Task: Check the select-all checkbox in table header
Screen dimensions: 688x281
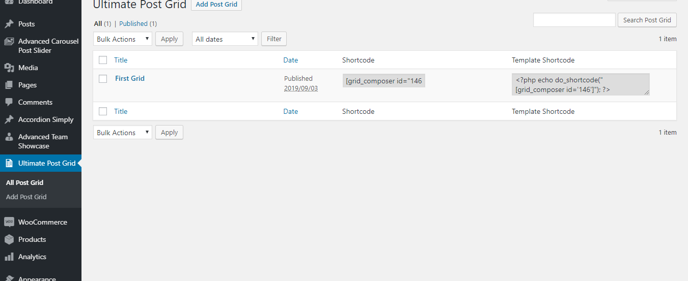Action: 103,60
